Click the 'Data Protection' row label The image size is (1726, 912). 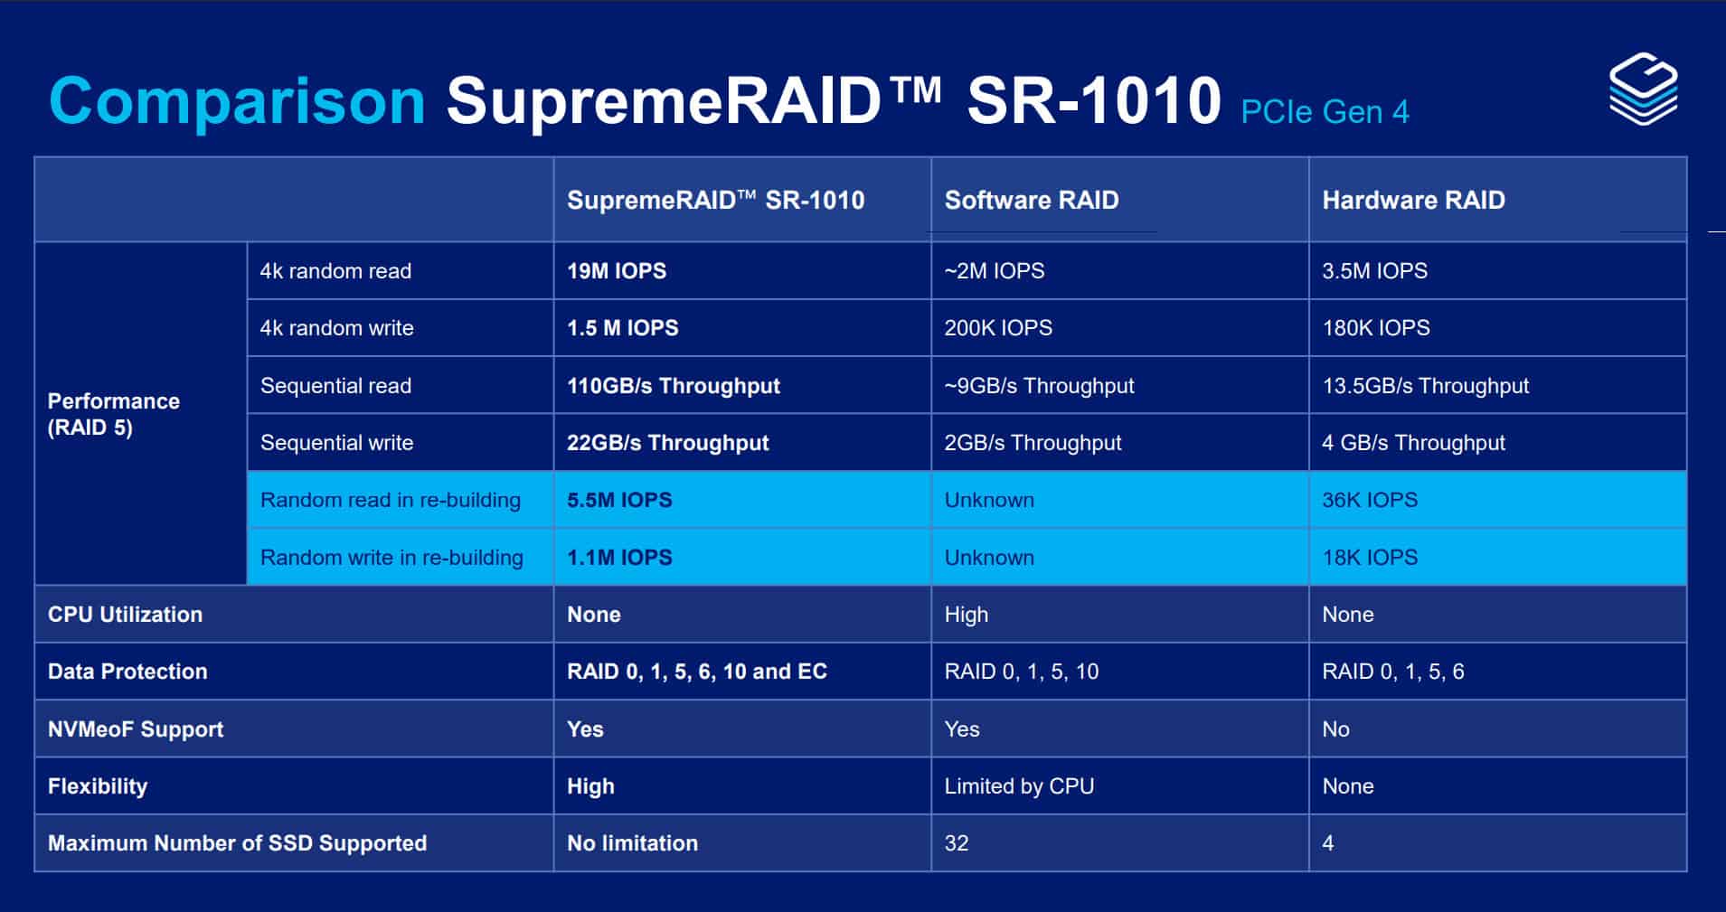pyautogui.click(x=127, y=672)
